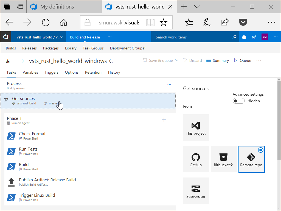Click the Build PowerShell task icon

(x=11, y=167)
